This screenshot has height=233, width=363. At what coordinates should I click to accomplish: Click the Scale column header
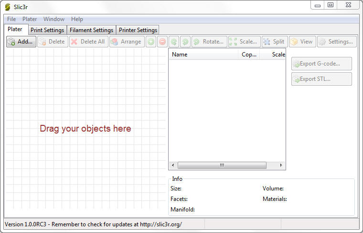coord(273,55)
